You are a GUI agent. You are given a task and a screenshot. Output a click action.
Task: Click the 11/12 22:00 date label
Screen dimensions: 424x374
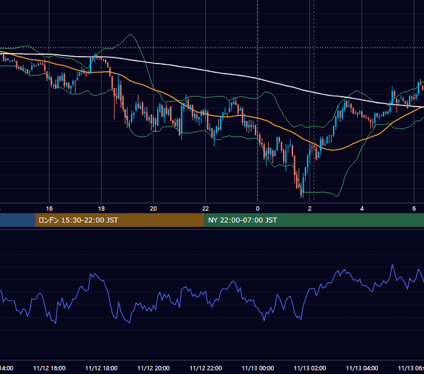point(206,368)
